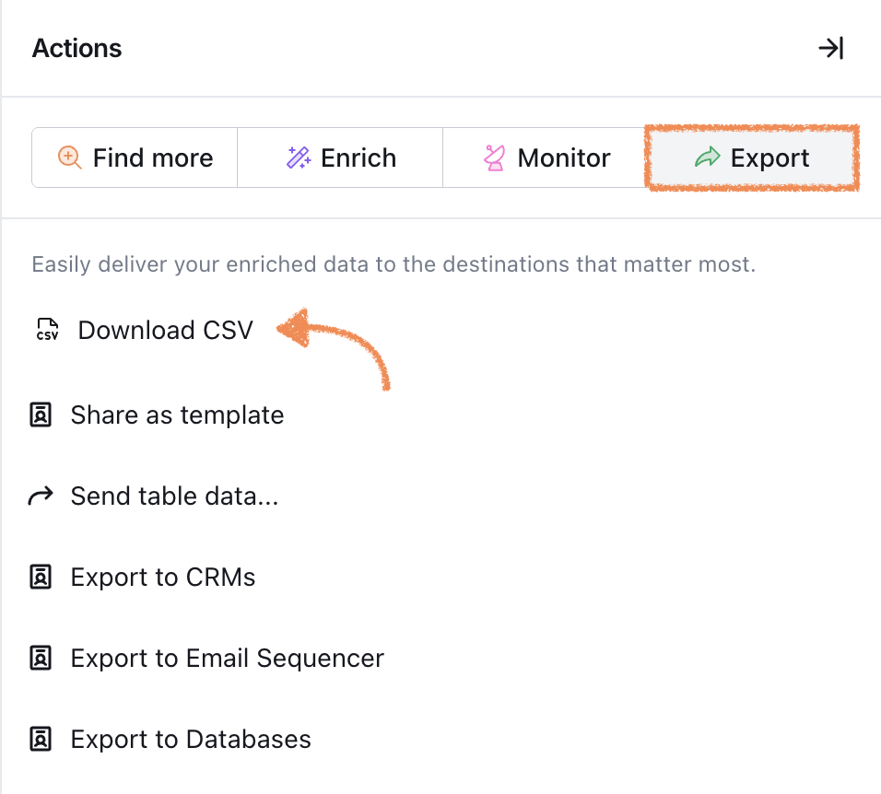Open the Enrich tab

pos(340,158)
